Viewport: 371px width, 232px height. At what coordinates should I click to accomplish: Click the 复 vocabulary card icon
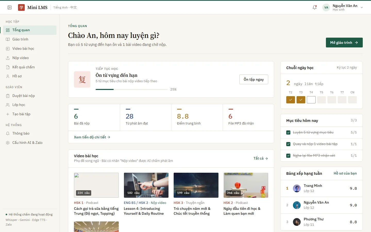coord(82,79)
